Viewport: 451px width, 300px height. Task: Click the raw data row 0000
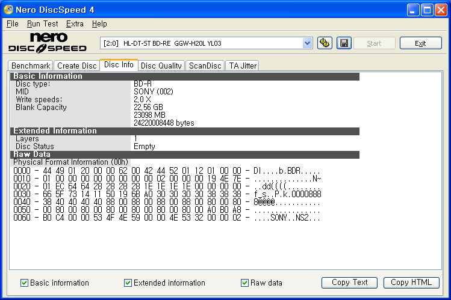167,171
